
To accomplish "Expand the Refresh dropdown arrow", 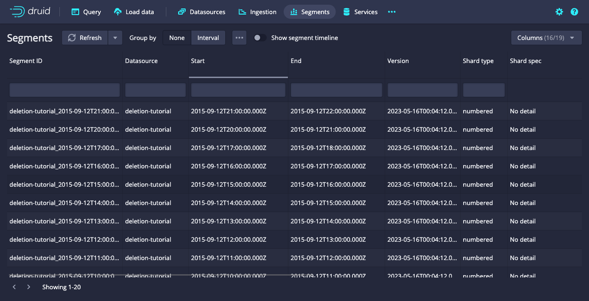I will click(115, 38).
